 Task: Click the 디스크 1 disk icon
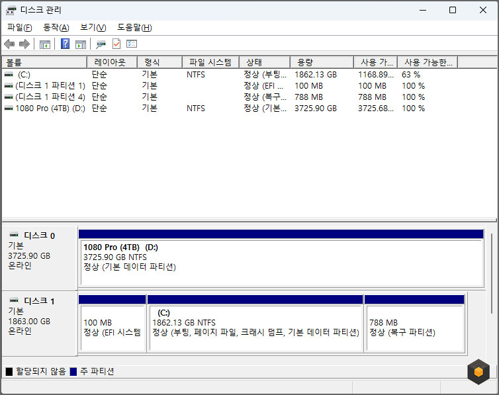coord(14,300)
